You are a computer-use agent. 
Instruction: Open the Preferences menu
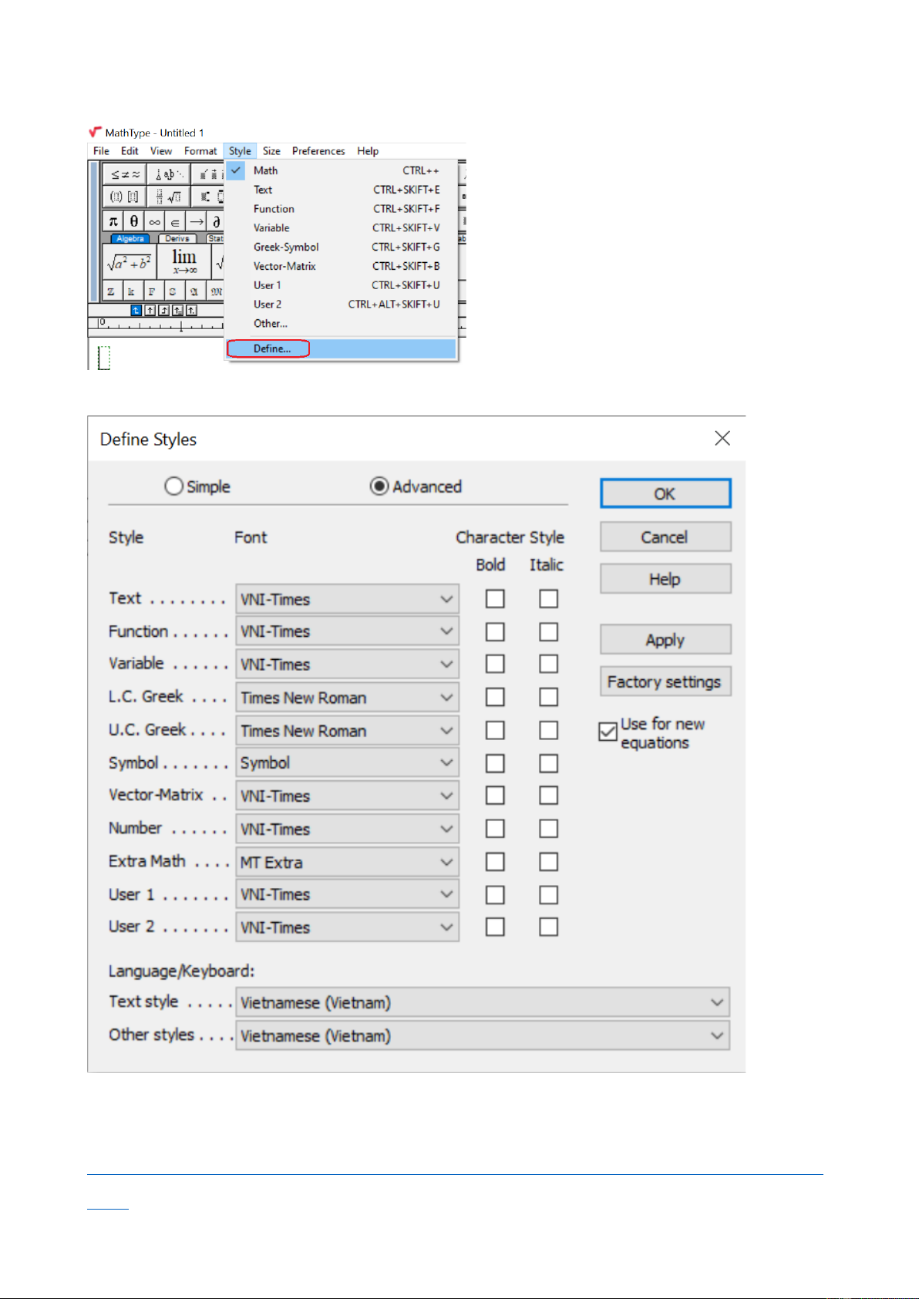pos(318,151)
